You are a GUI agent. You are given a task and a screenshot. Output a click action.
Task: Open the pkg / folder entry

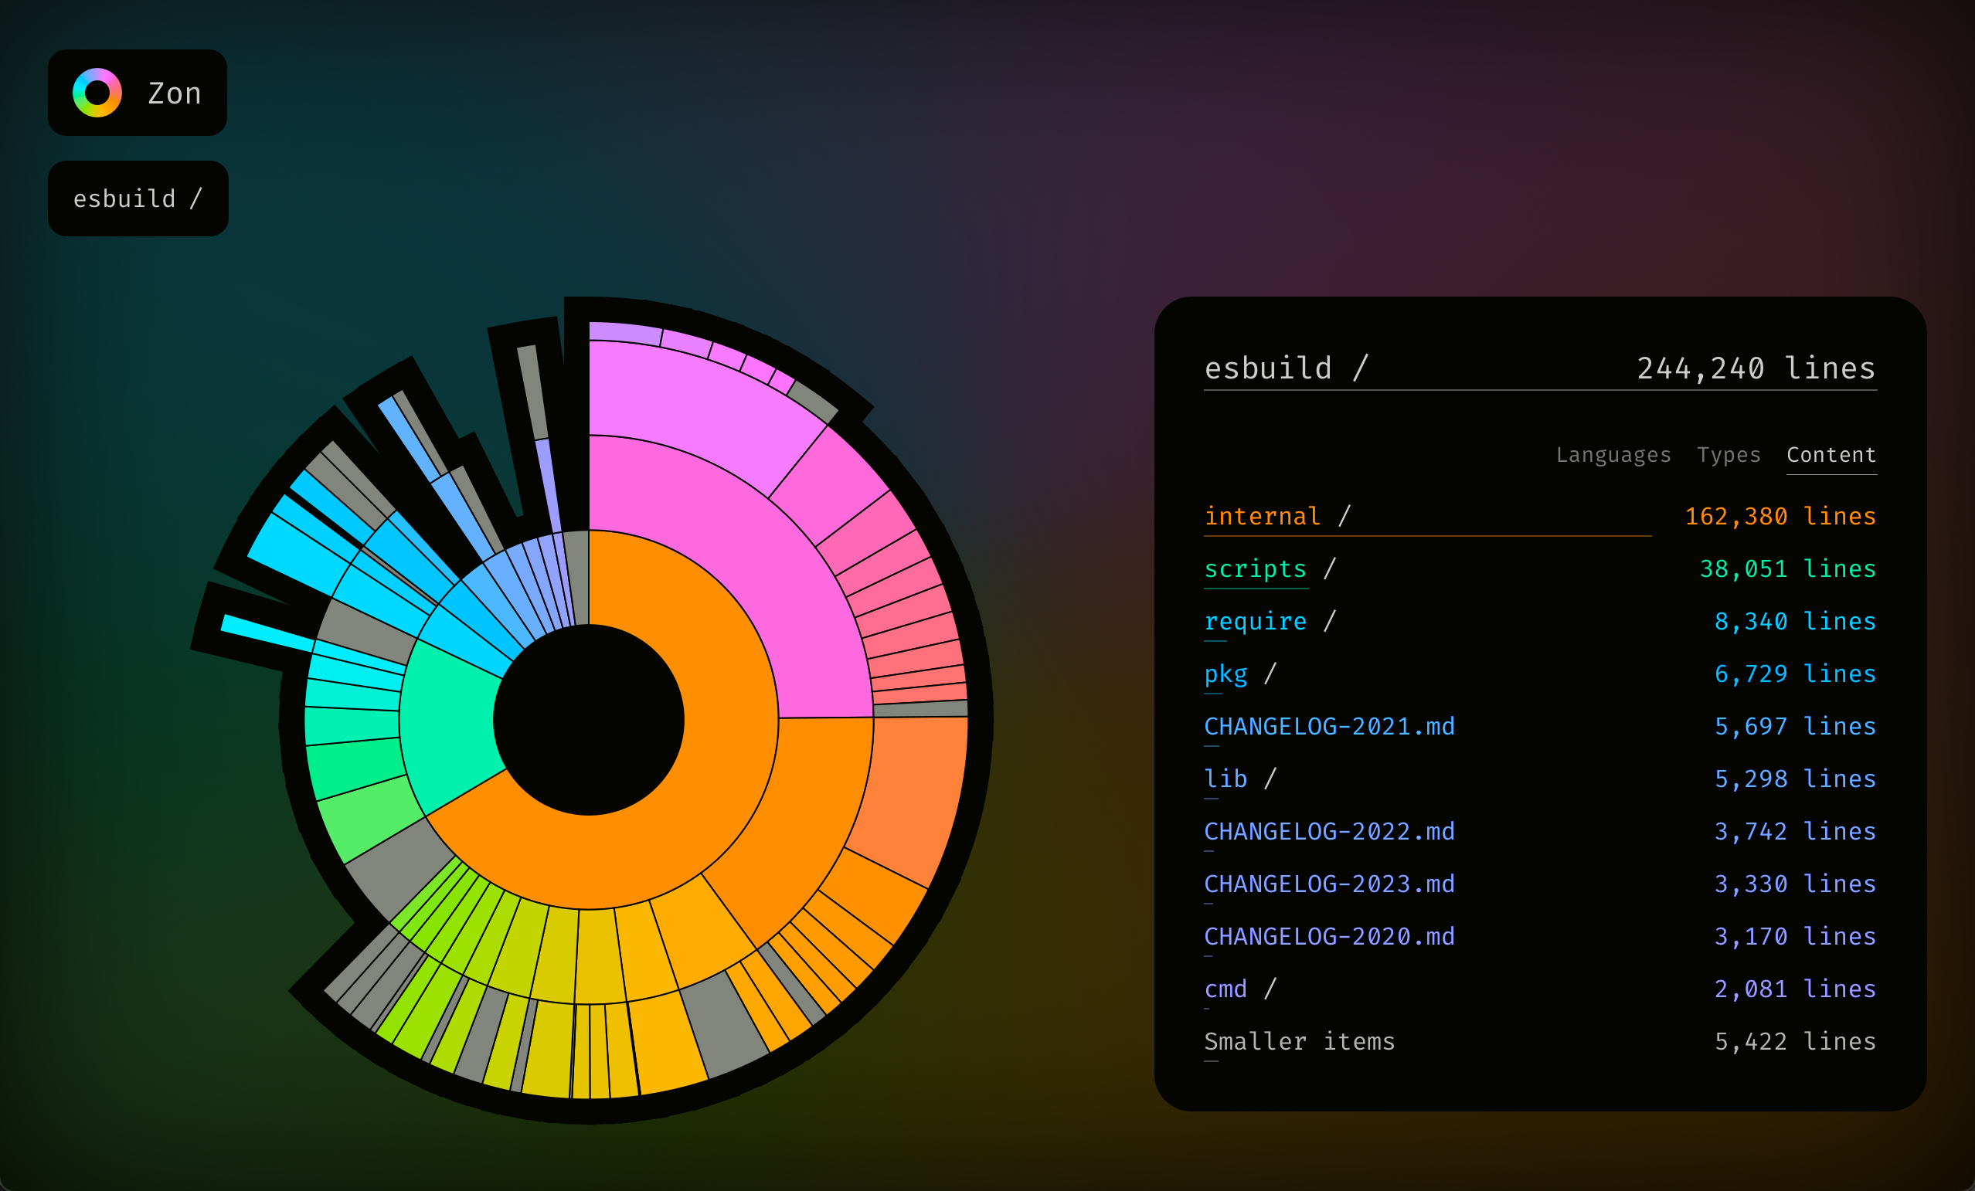point(1540,674)
